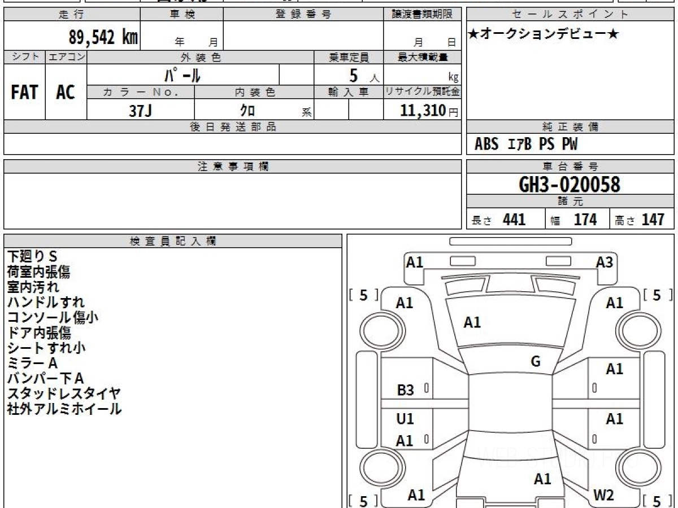Click the U1 dent mark on diagram
The height and width of the screenshot is (508, 678).
point(405,419)
